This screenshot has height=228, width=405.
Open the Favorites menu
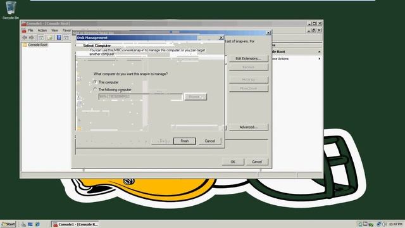[66, 30]
